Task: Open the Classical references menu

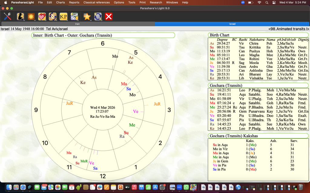Action: [97, 2]
